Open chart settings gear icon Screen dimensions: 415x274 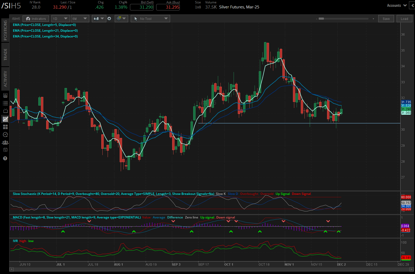point(109,19)
